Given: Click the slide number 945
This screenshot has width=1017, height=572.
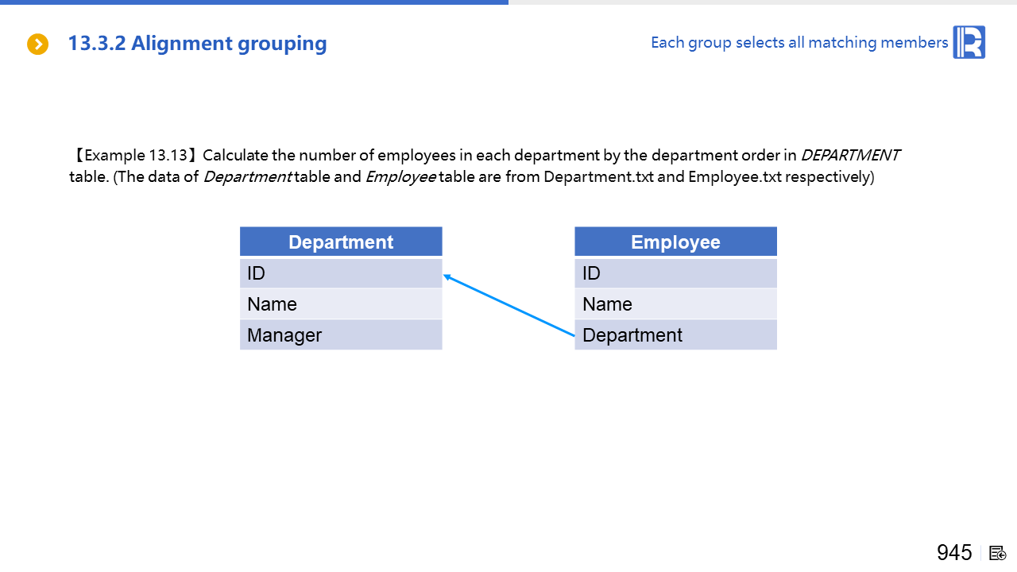Looking at the screenshot, I should click(x=953, y=553).
